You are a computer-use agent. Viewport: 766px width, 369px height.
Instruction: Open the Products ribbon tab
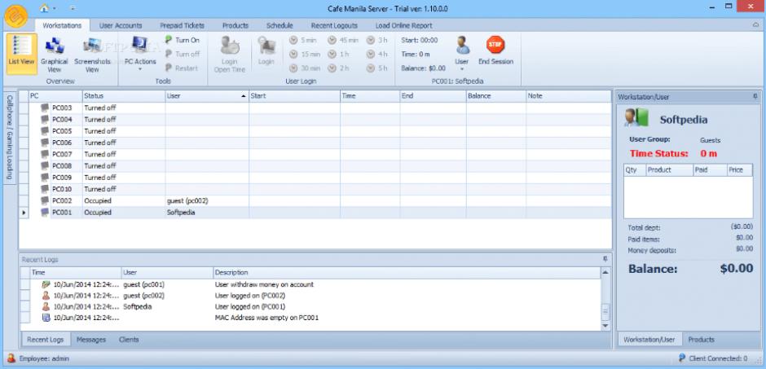click(x=236, y=25)
